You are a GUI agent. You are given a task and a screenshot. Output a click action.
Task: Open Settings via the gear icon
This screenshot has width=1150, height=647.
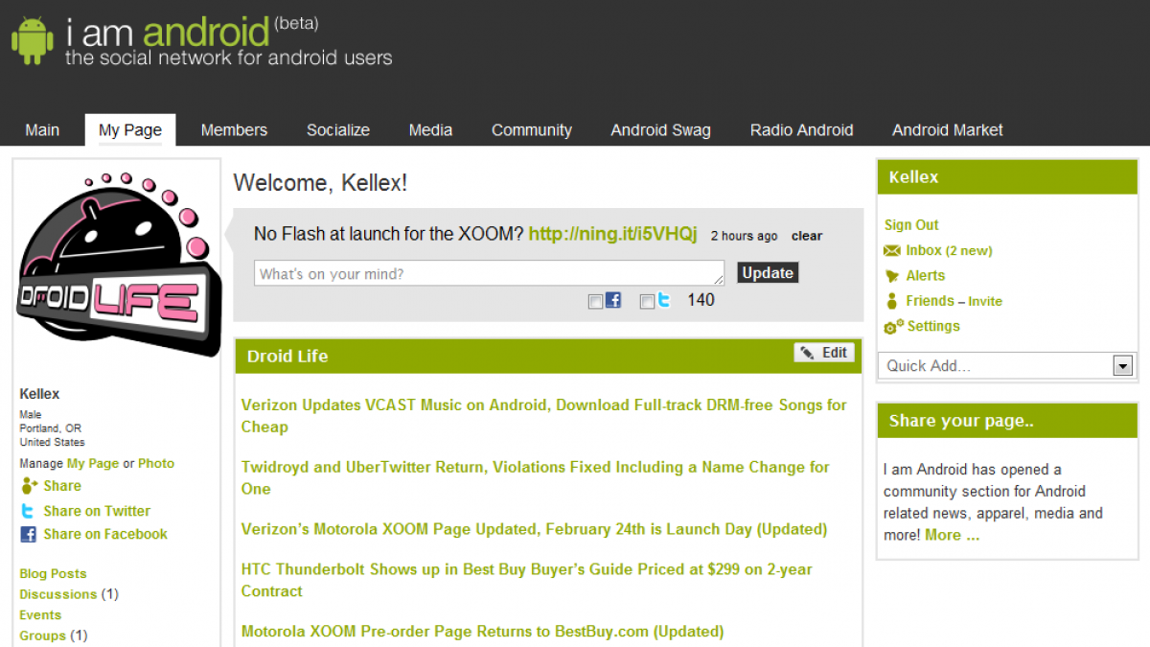coord(893,327)
